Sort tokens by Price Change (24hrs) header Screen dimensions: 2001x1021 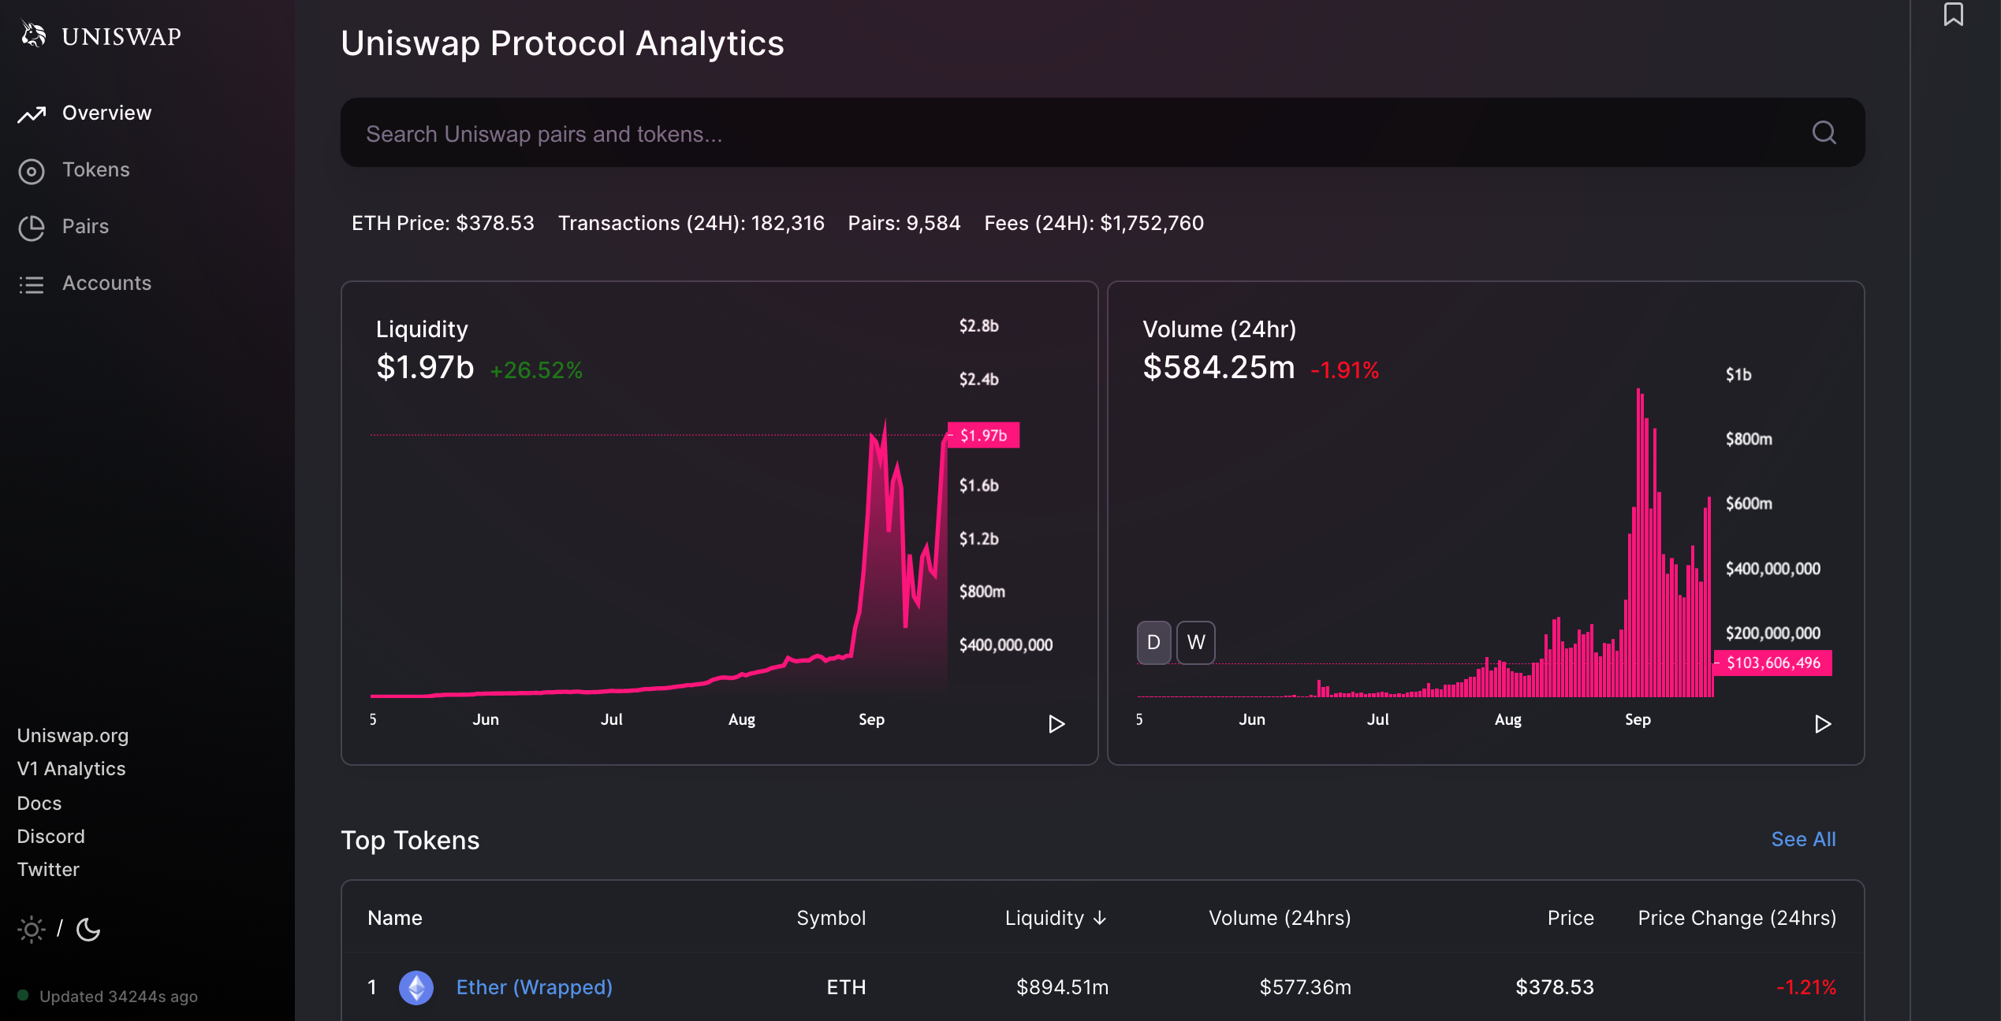tap(1736, 918)
